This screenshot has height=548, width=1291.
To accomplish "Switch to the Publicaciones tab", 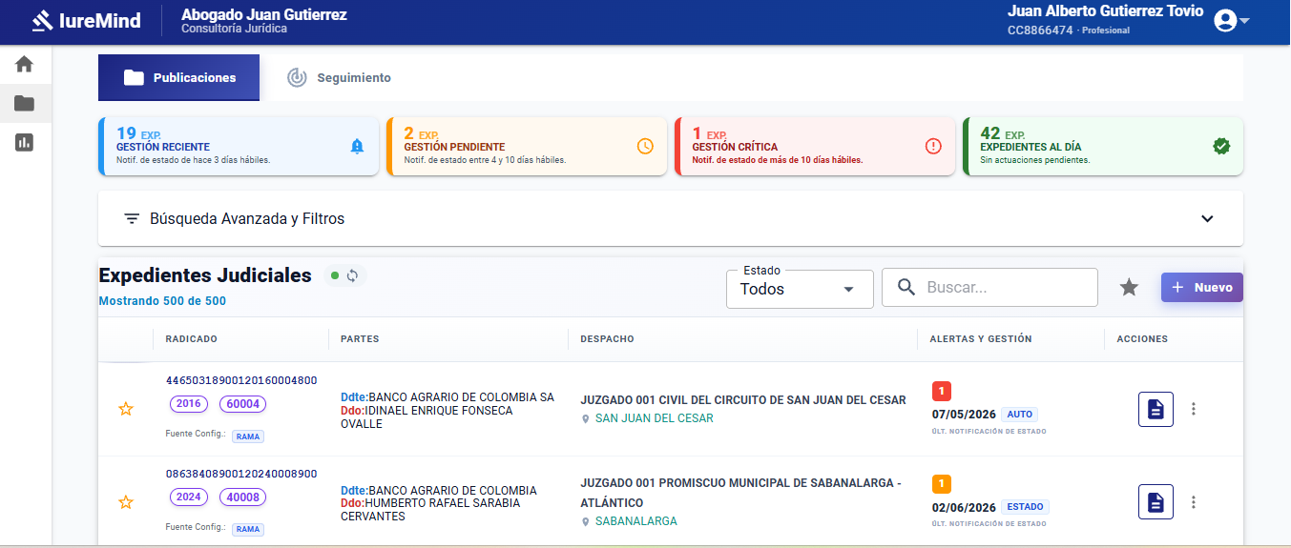I will click(x=179, y=78).
